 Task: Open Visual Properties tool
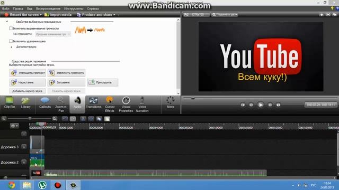(x=126, y=104)
